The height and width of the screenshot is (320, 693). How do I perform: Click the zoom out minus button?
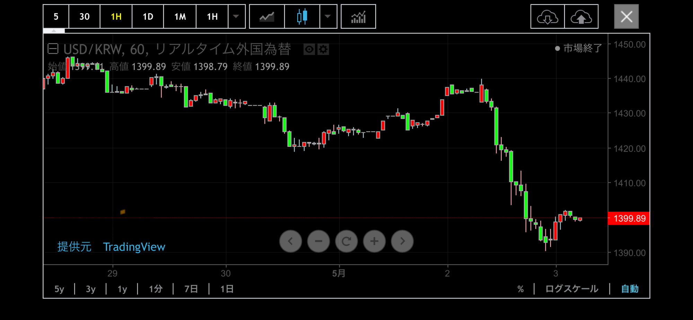[x=318, y=241]
